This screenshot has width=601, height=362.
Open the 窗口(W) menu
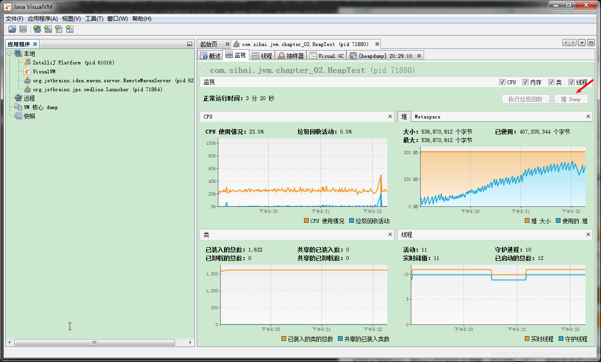(x=118, y=19)
